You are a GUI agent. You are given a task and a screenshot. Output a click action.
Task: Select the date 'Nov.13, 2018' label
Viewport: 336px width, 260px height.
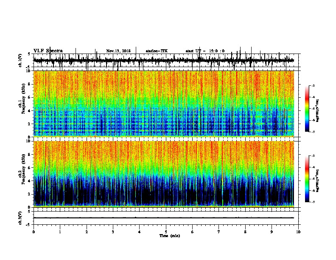point(118,51)
